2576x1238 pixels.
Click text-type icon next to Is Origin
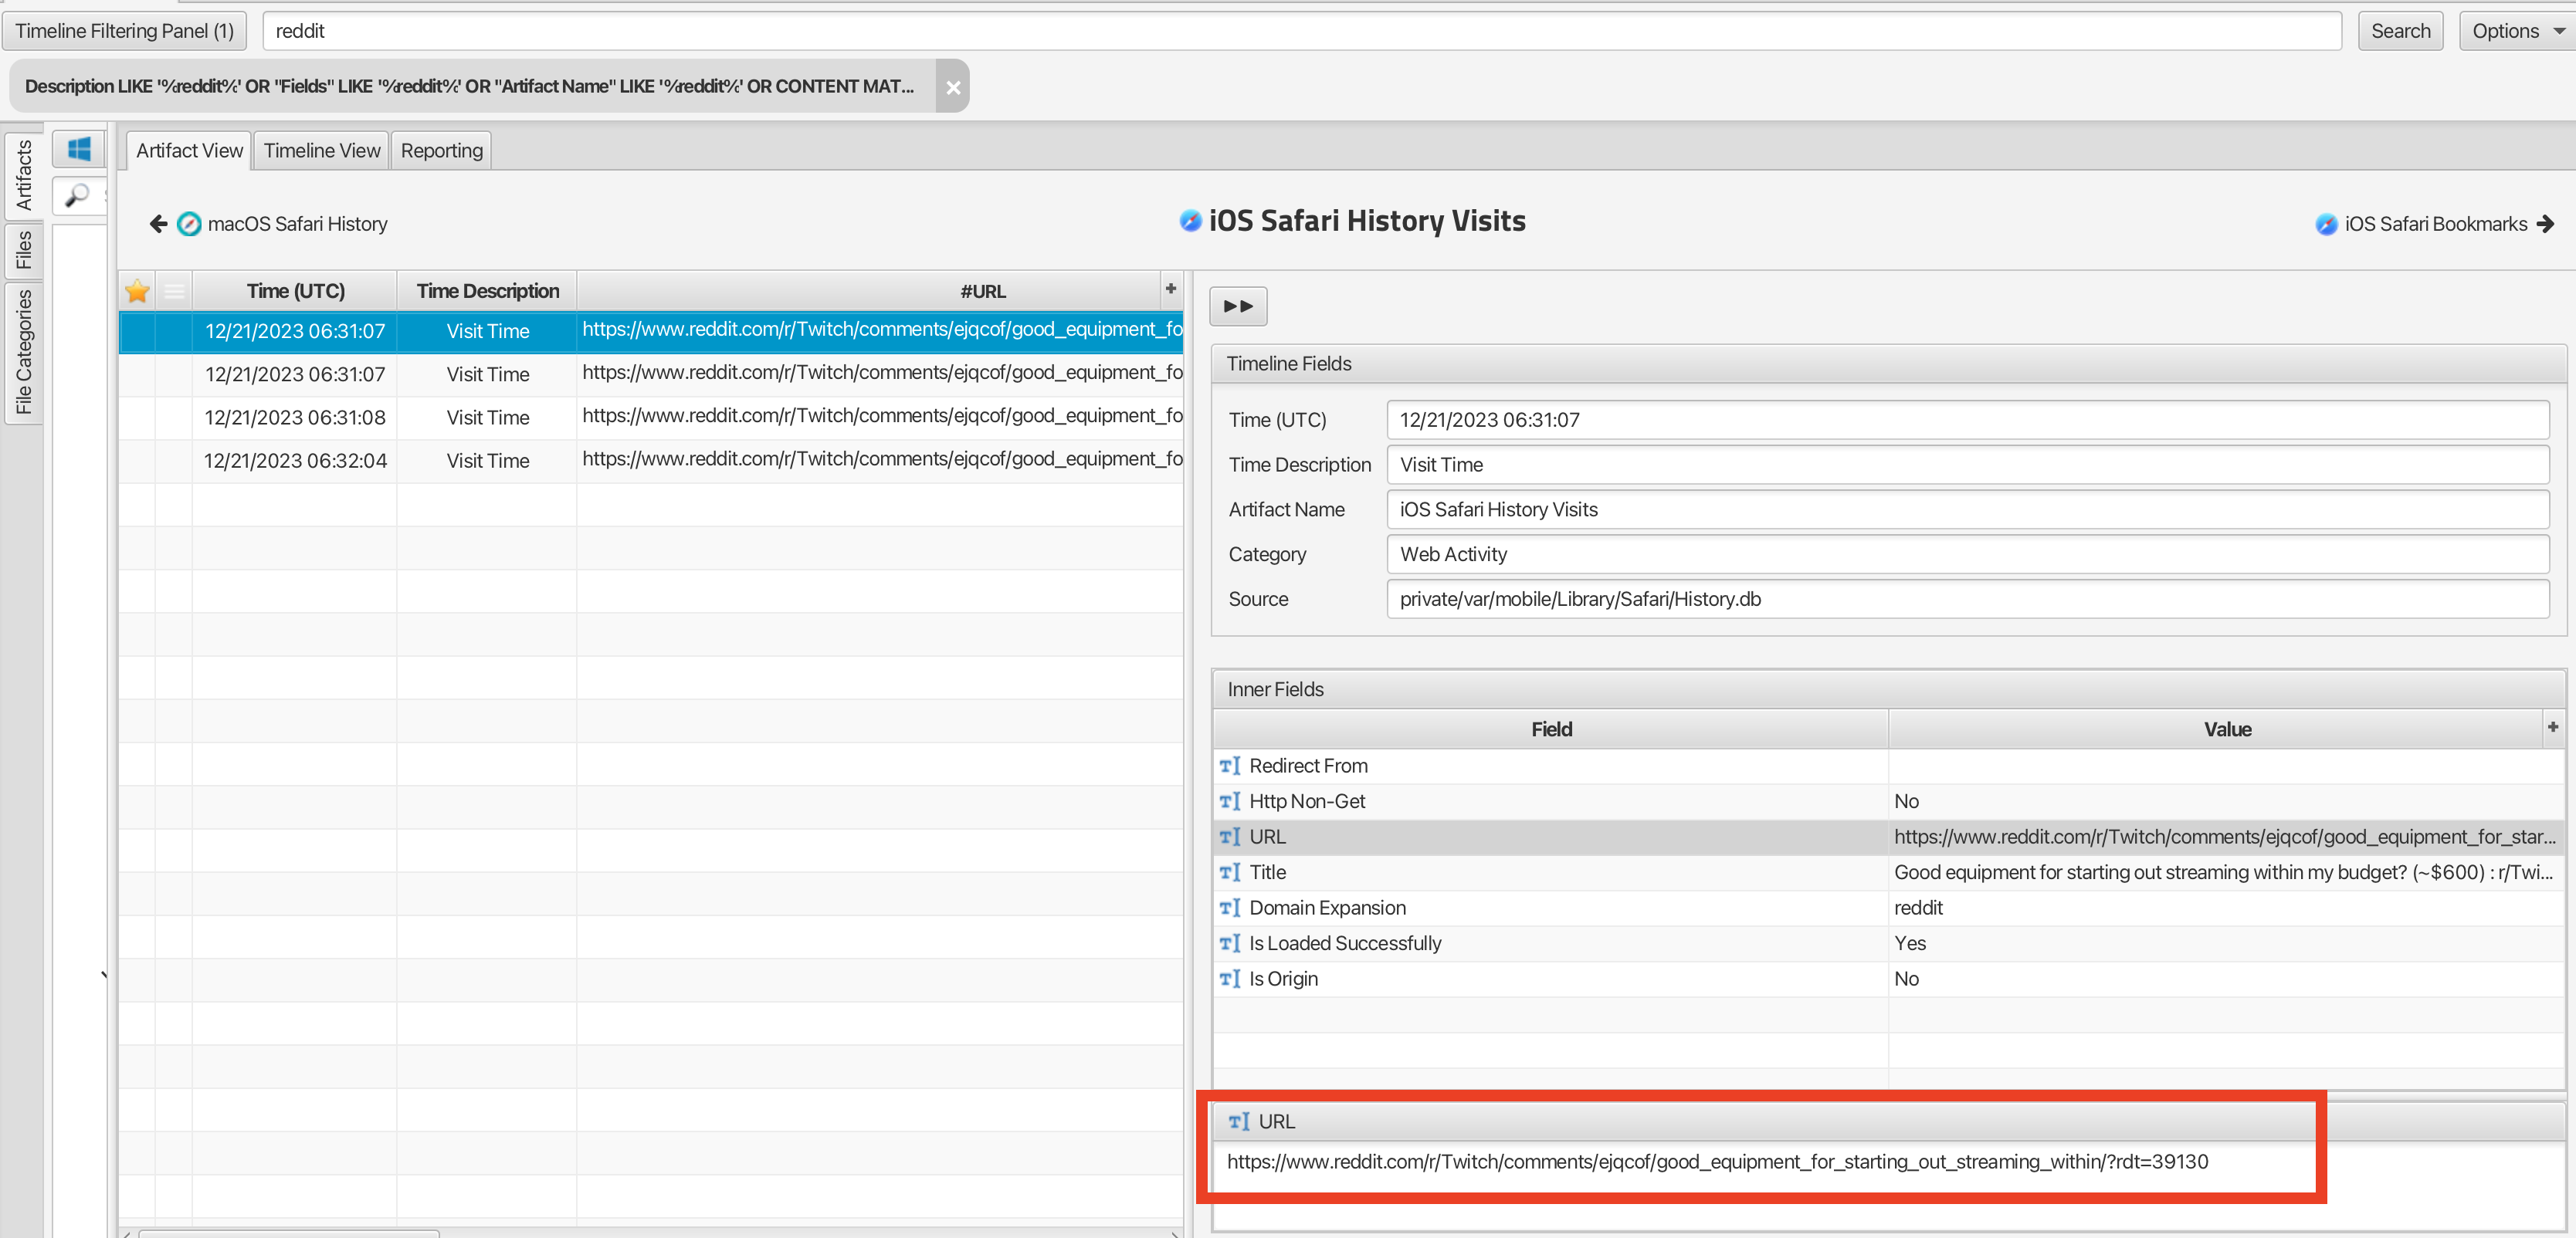pyautogui.click(x=1229, y=978)
